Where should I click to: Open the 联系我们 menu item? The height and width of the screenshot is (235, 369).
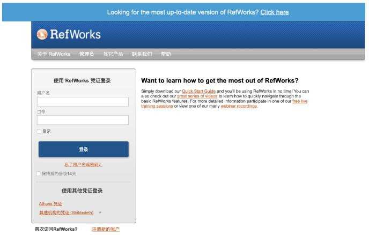pos(142,54)
